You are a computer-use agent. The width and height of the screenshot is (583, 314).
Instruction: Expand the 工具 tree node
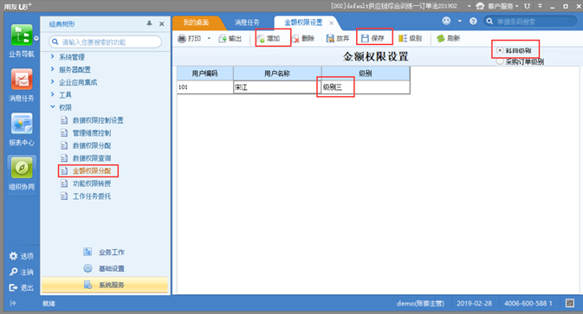tap(53, 94)
